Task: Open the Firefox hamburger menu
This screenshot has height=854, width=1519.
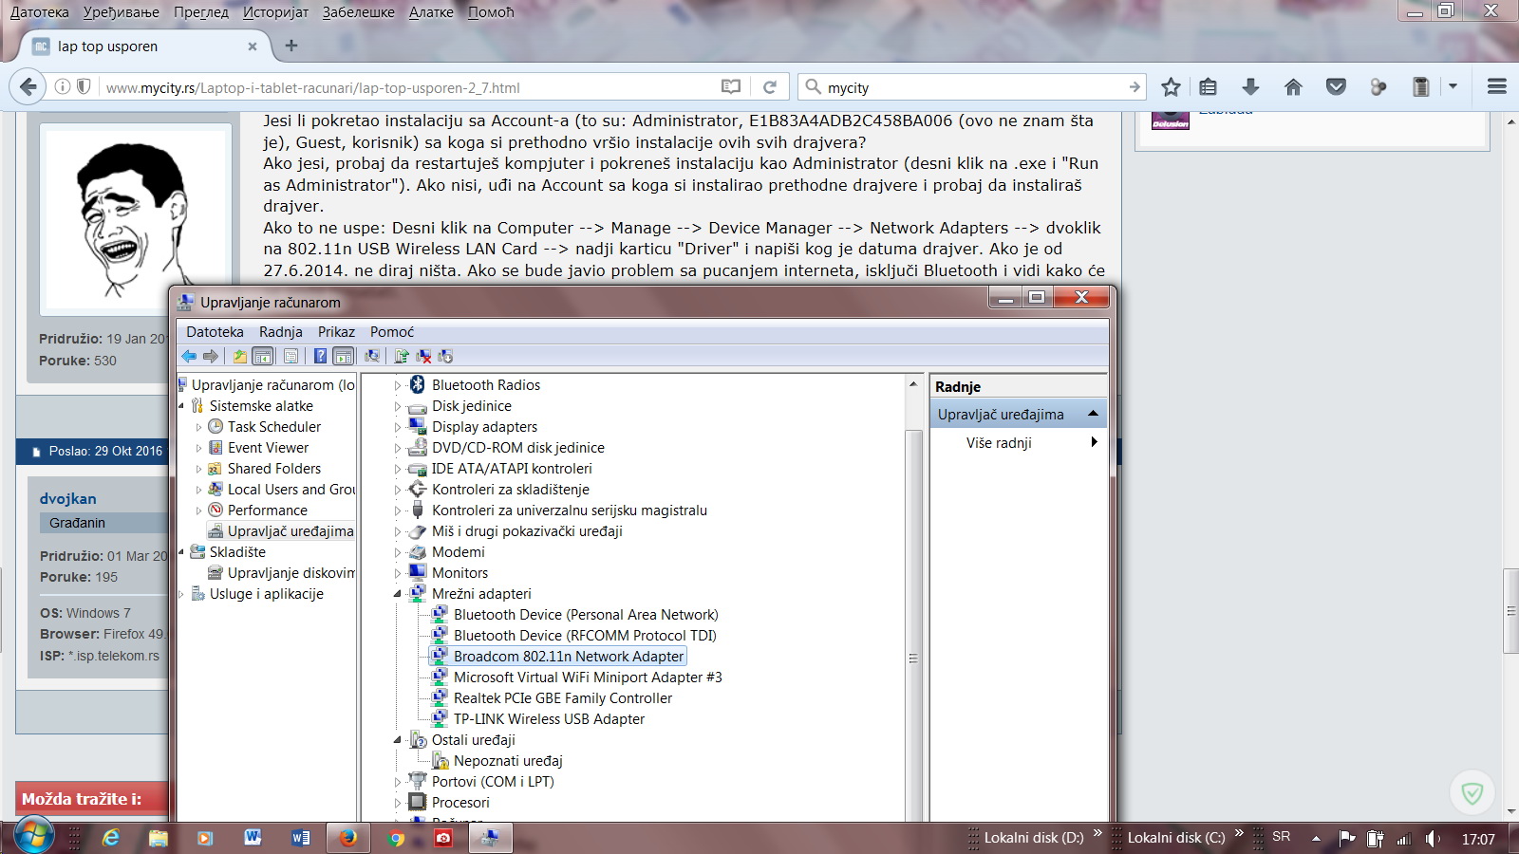Action: point(1497,87)
